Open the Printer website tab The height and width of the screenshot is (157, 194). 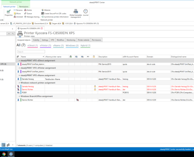[x=83, y=40]
